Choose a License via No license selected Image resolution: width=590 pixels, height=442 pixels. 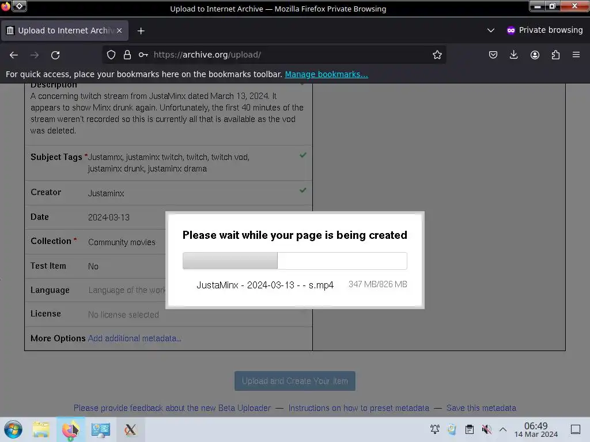[123, 315]
